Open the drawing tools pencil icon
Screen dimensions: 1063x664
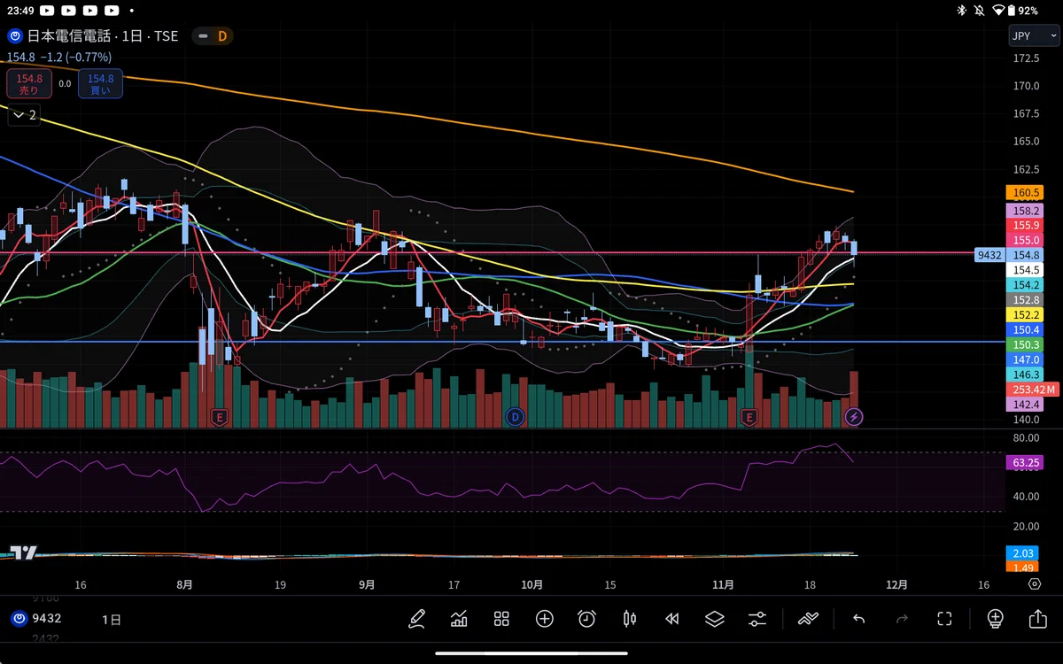[x=417, y=619]
